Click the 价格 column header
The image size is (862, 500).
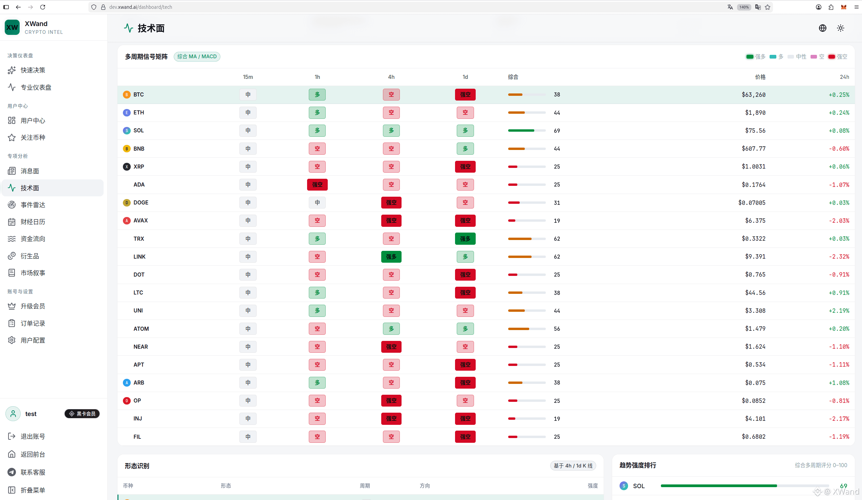(x=760, y=77)
